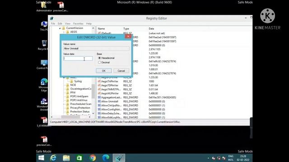Select the Prescheduled Scan key
Image resolution: width=289 pixels, height=162 pixels.
pos(81,104)
